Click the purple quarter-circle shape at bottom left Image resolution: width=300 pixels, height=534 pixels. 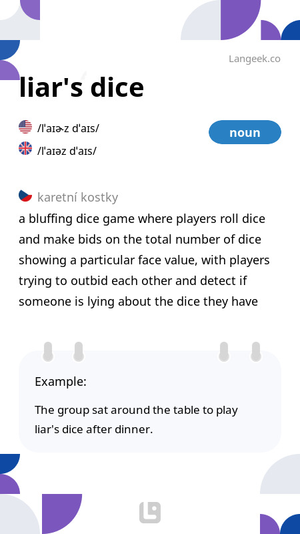[x=62, y=514]
